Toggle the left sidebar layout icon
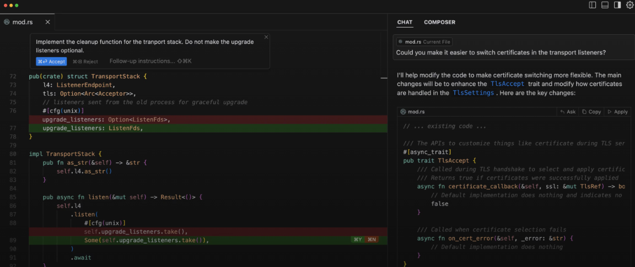Image resolution: width=635 pixels, height=267 pixels. 593,6
